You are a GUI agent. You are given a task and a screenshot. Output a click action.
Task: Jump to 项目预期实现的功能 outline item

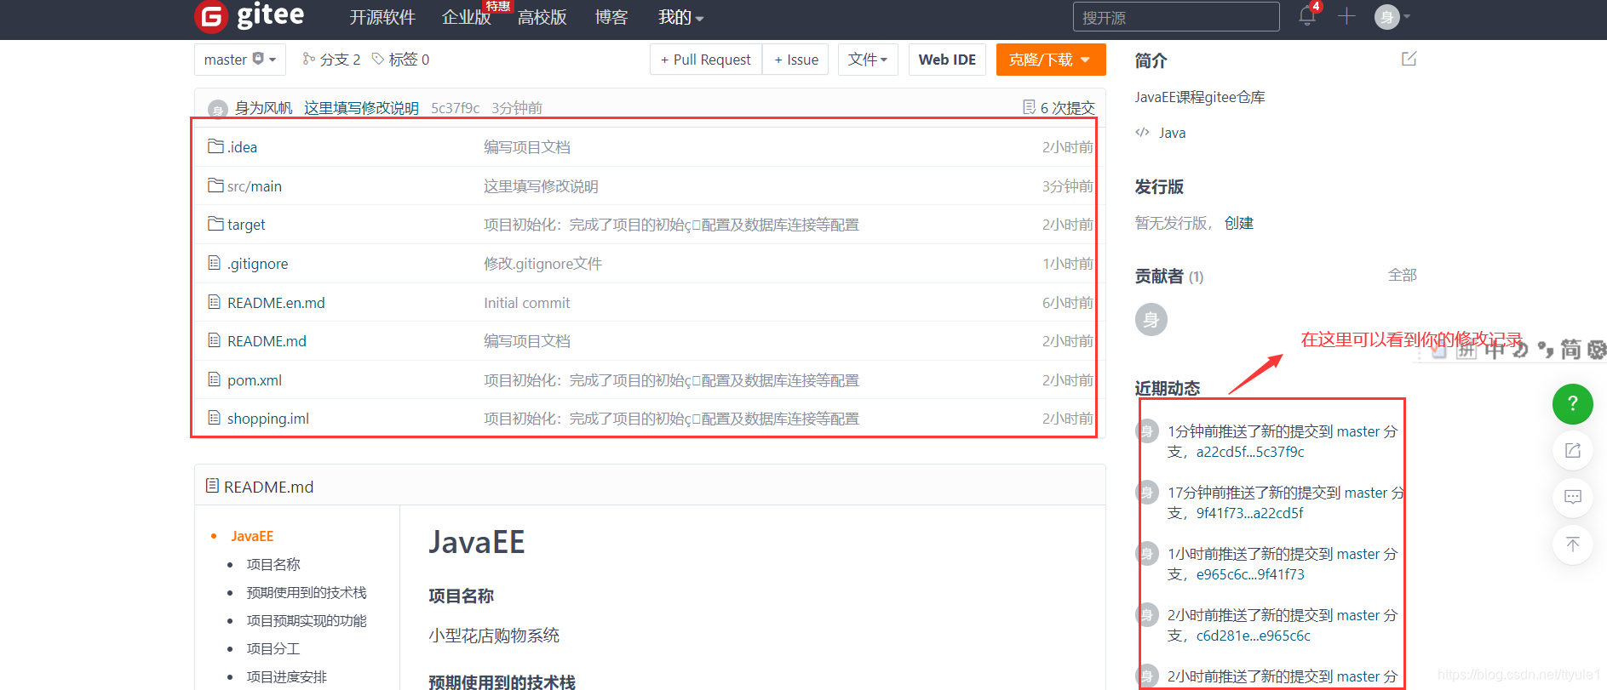(307, 620)
